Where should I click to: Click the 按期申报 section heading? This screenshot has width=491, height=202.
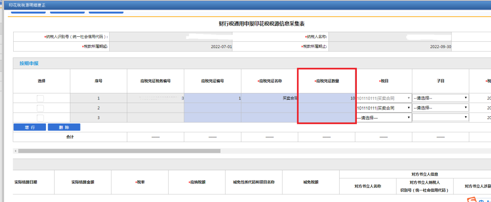click(29, 64)
